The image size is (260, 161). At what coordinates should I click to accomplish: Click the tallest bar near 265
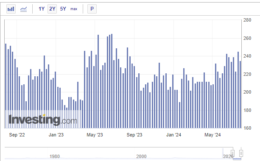coord(112,81)
